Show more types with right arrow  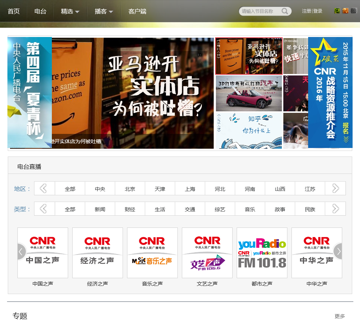(336, 209)
